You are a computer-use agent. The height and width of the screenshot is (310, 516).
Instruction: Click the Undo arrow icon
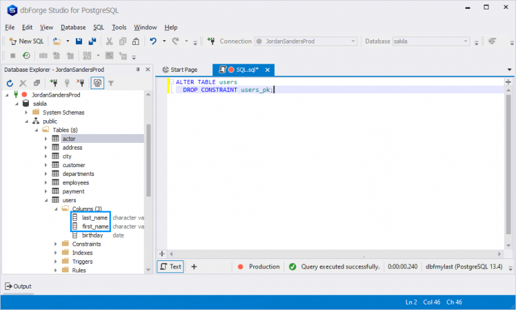153,41
